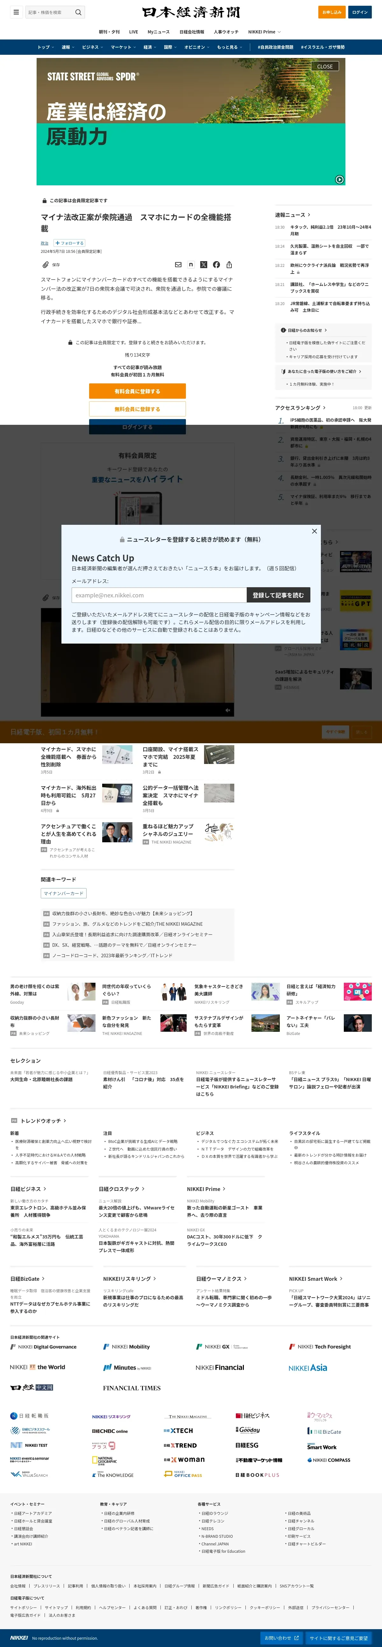This screenshot has height=1647, width=382.
Task: Click 無料会員に登録する button
Action: tap(137, 409)
